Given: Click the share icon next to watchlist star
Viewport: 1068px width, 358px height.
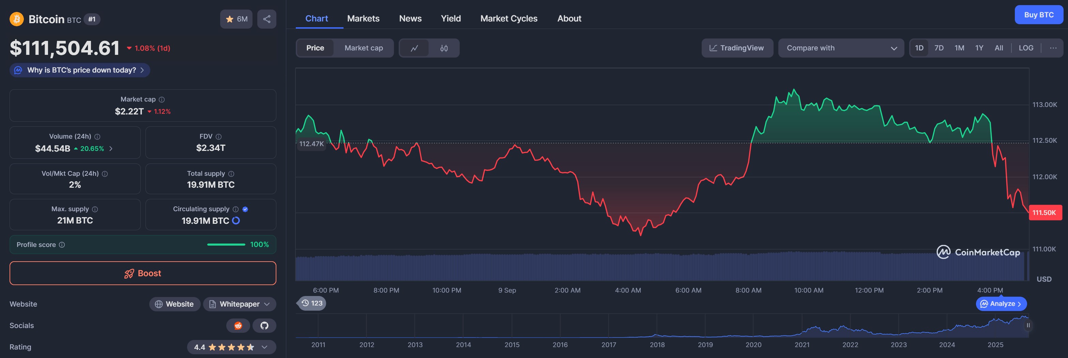Looking at the screenshot, I should [266, 19].
